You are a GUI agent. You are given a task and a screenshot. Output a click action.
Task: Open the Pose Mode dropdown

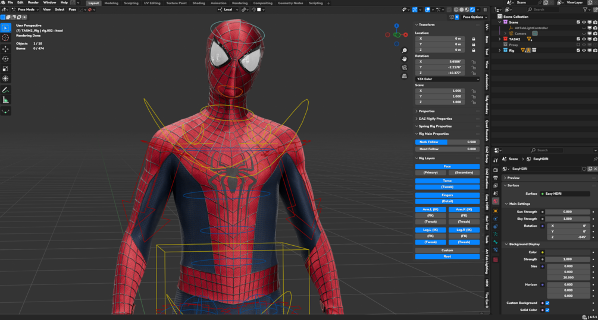click(x=26, y=9)
